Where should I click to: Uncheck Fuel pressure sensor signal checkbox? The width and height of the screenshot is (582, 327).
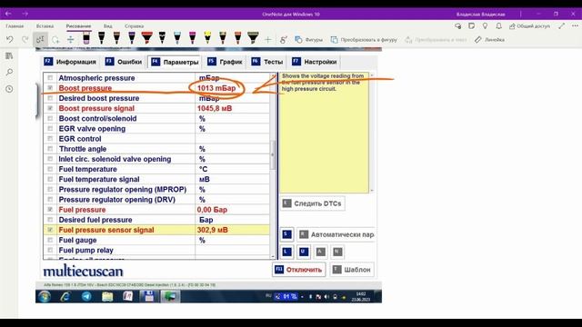(x=50, y=230)
